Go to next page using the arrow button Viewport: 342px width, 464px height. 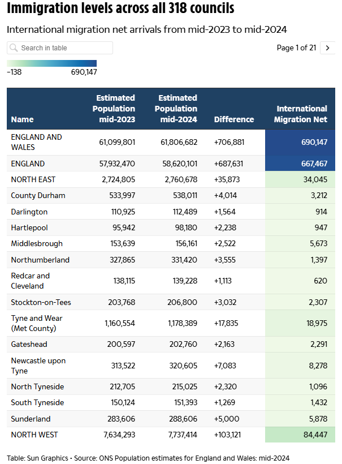click(x=328, y=48)
